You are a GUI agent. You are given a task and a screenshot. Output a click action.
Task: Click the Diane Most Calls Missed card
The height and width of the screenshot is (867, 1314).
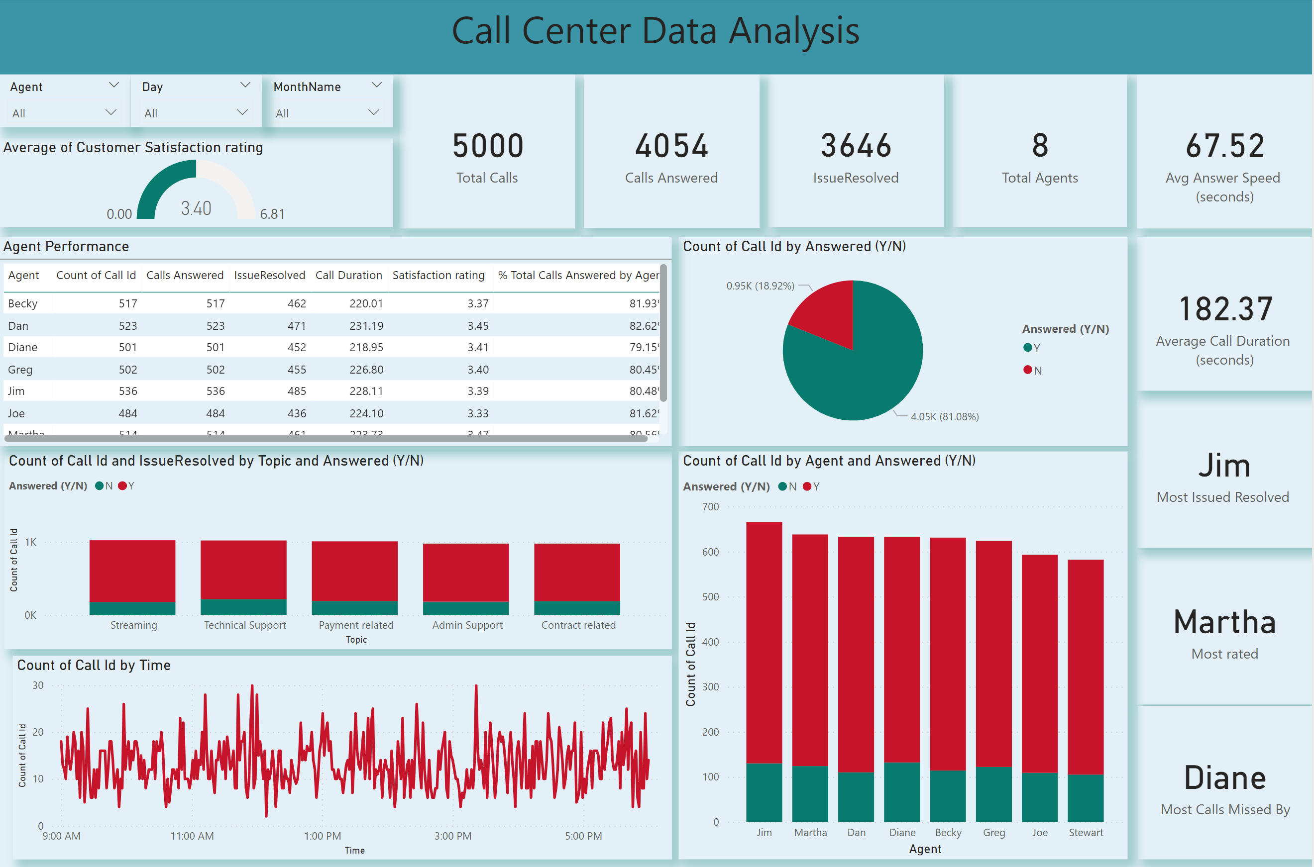[1224, 785]
